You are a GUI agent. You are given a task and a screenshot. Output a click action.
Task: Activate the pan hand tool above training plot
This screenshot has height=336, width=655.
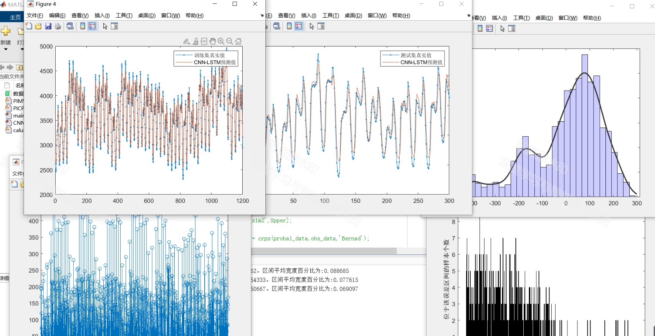tap(213, 41)
